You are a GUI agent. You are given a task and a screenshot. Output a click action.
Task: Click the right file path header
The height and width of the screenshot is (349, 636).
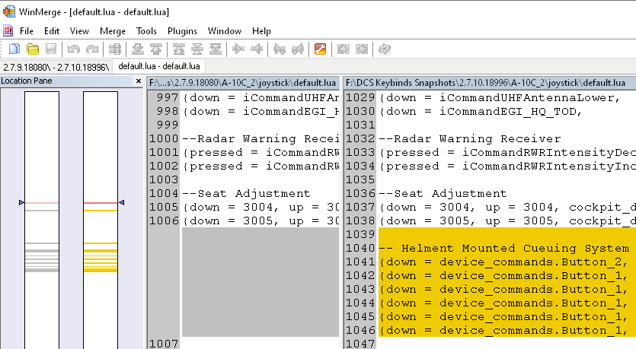pyautogui.click(x=490, y=83)
